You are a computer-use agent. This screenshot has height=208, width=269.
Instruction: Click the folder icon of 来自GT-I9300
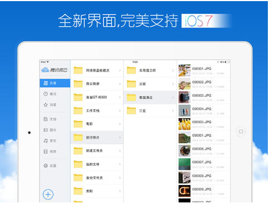click(78, 97)
